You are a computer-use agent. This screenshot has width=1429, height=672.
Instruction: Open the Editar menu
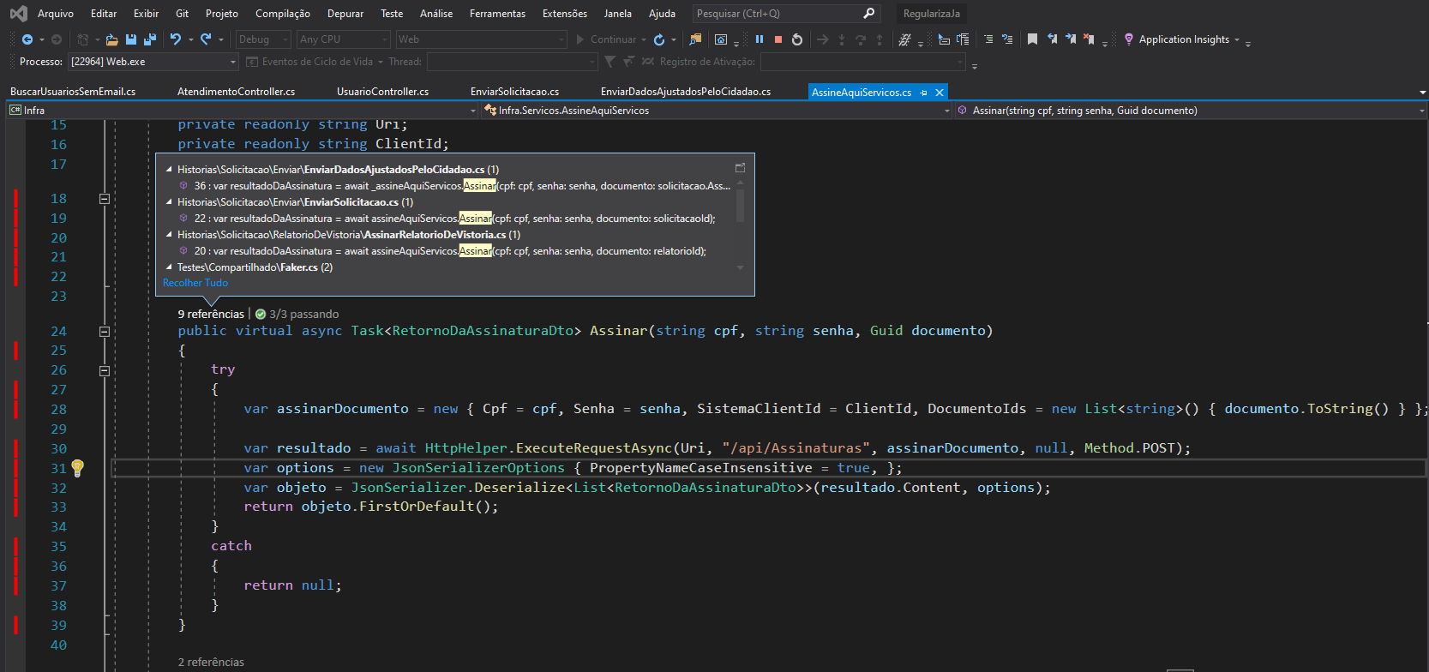(104, 14)
